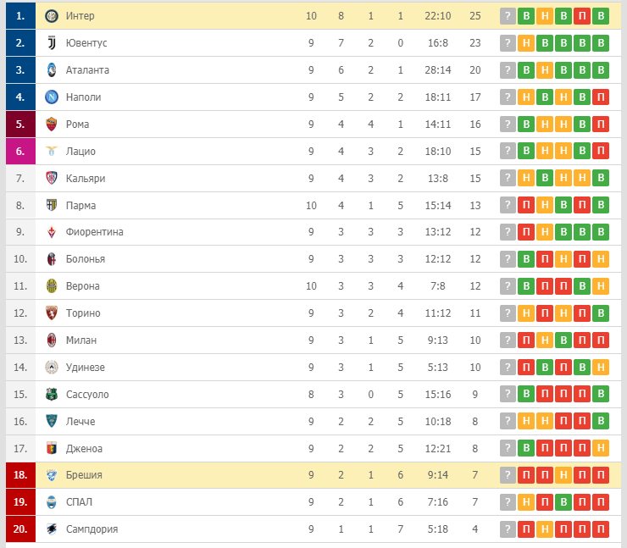
Task: Click the Milan club logo
Action: coord(51,340)
